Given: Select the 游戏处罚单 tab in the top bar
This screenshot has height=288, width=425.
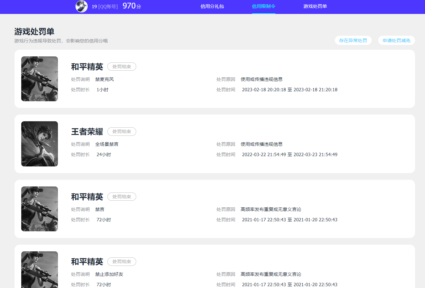Looking at the screenshot, I should [315, 6].
